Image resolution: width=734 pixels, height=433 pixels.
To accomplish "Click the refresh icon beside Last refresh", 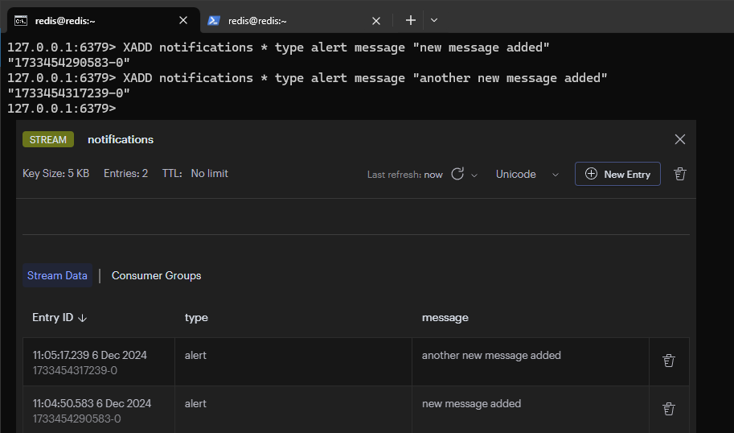I will point(457,174).
